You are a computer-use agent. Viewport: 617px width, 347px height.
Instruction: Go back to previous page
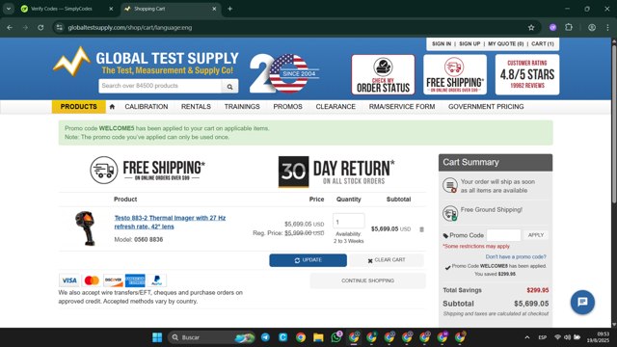coord(10,28)
